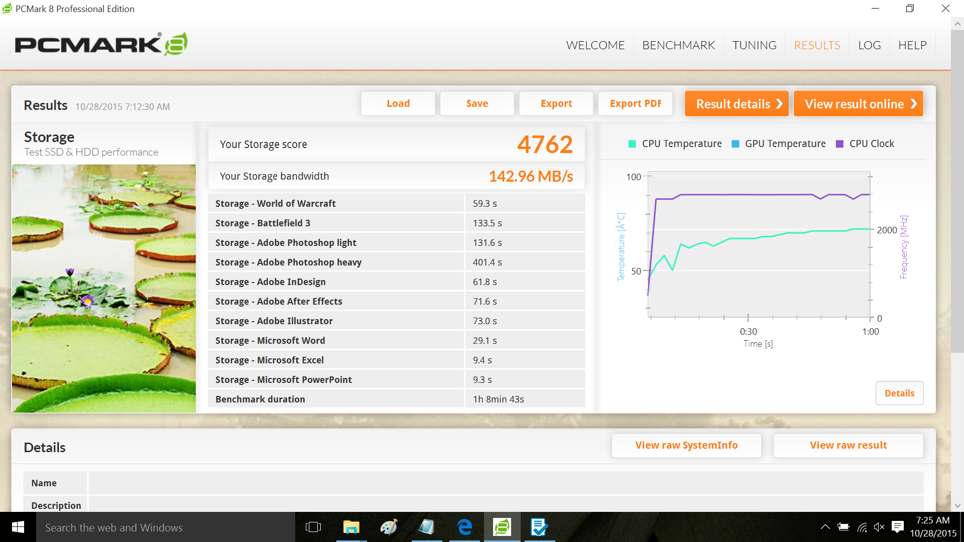Toggle the GPU Temperature legend swatch

pos(736,144)
